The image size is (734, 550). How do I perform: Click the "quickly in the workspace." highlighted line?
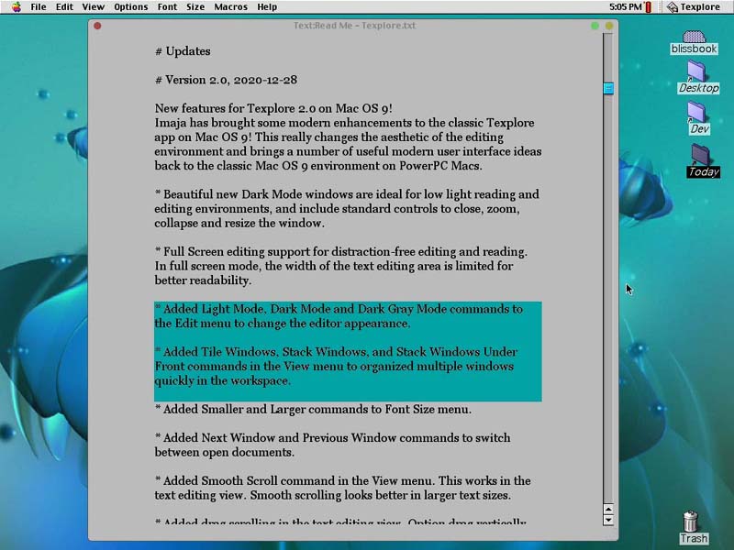point(222,380)
